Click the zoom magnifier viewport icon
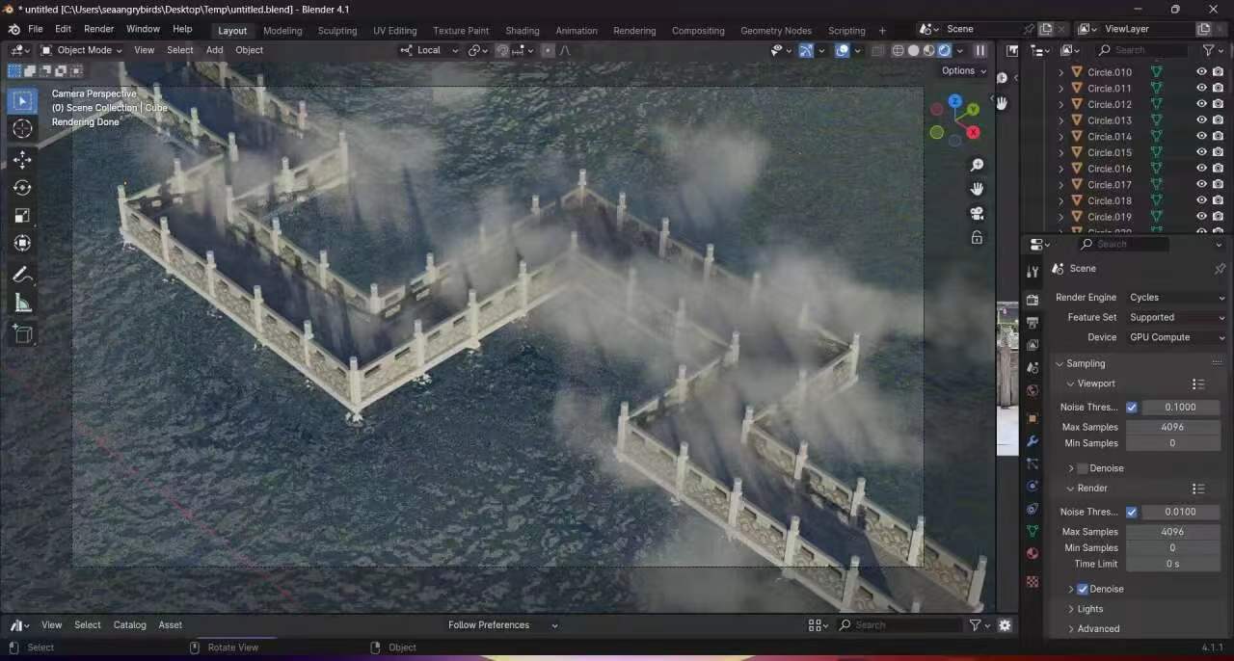This screenshot has width=1234, height=661. pyautogui.click(x=977, y=166)
